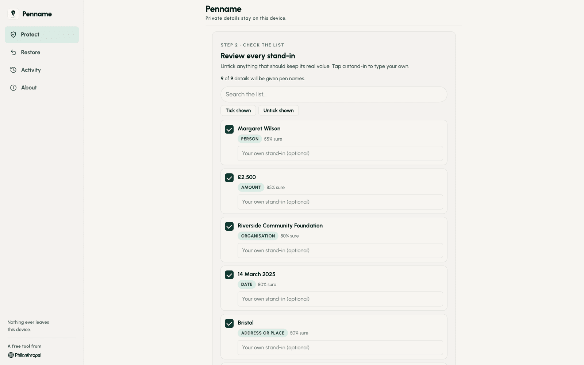This screenshot has height=365, width=584.
Task: Click the Tick shown button
Action: (238, 111)
